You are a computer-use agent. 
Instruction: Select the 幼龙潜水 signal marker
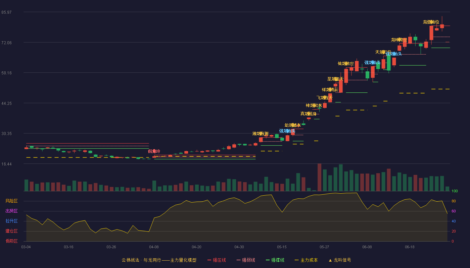coord(293,125)
